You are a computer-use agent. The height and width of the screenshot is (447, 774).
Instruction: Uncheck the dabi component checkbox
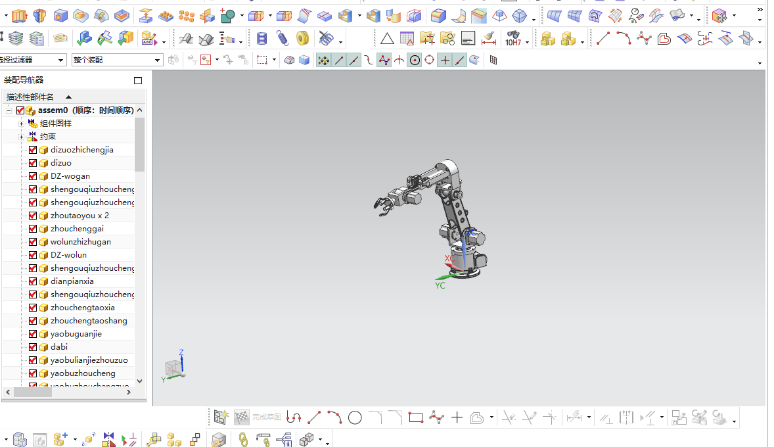point(33,347)
